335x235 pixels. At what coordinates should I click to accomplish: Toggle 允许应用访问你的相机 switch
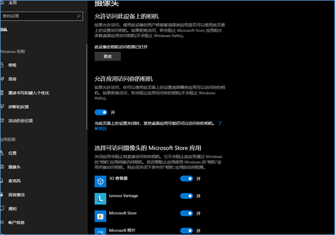click(x=101, y=112)
